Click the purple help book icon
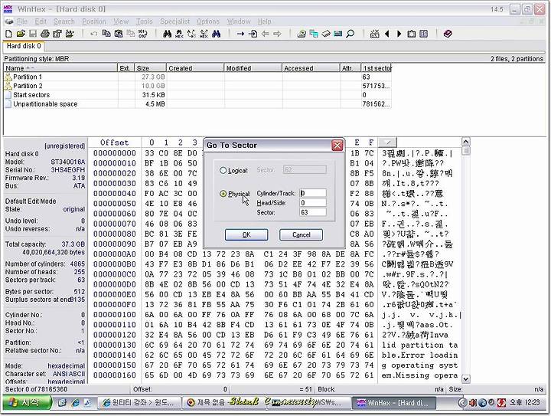This screenshot has height=416, width=551. pos(448,34)
